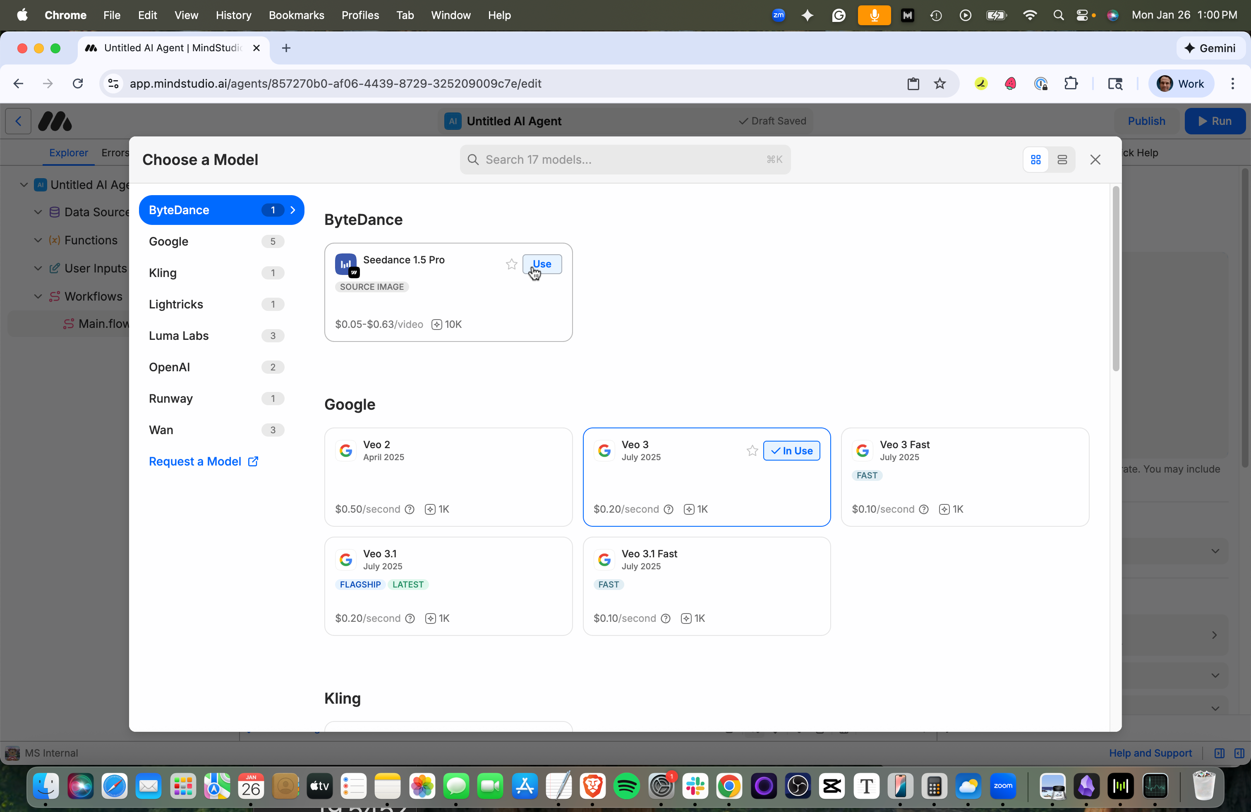This screenshot has height=812, width=1251.
Task: Reload the current page
Action: point(77,84)
